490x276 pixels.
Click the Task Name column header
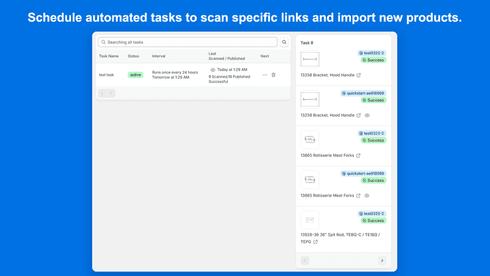[109, 56]
